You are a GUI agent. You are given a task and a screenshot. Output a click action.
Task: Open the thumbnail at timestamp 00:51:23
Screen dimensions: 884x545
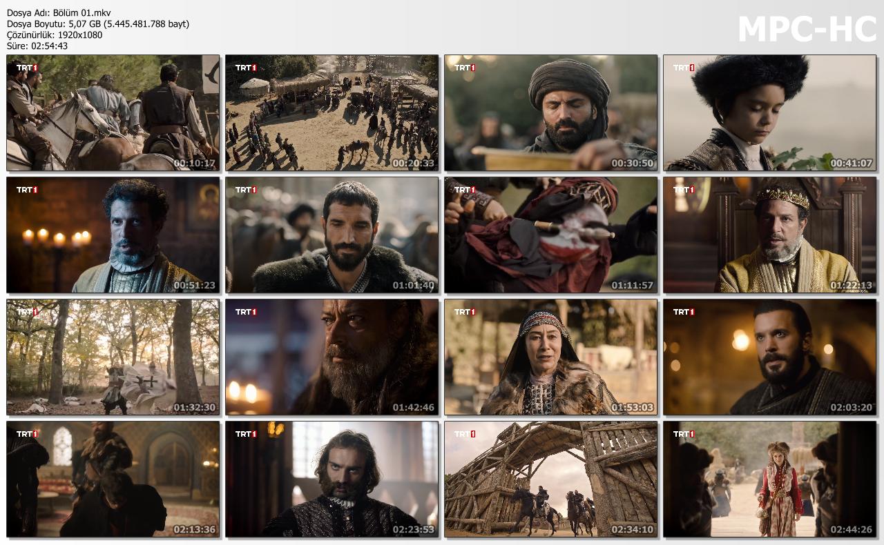click(113, 235)
